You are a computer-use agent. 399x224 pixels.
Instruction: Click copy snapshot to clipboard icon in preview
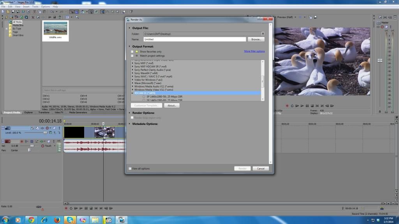pyautogui.click(x=310, y=17)
